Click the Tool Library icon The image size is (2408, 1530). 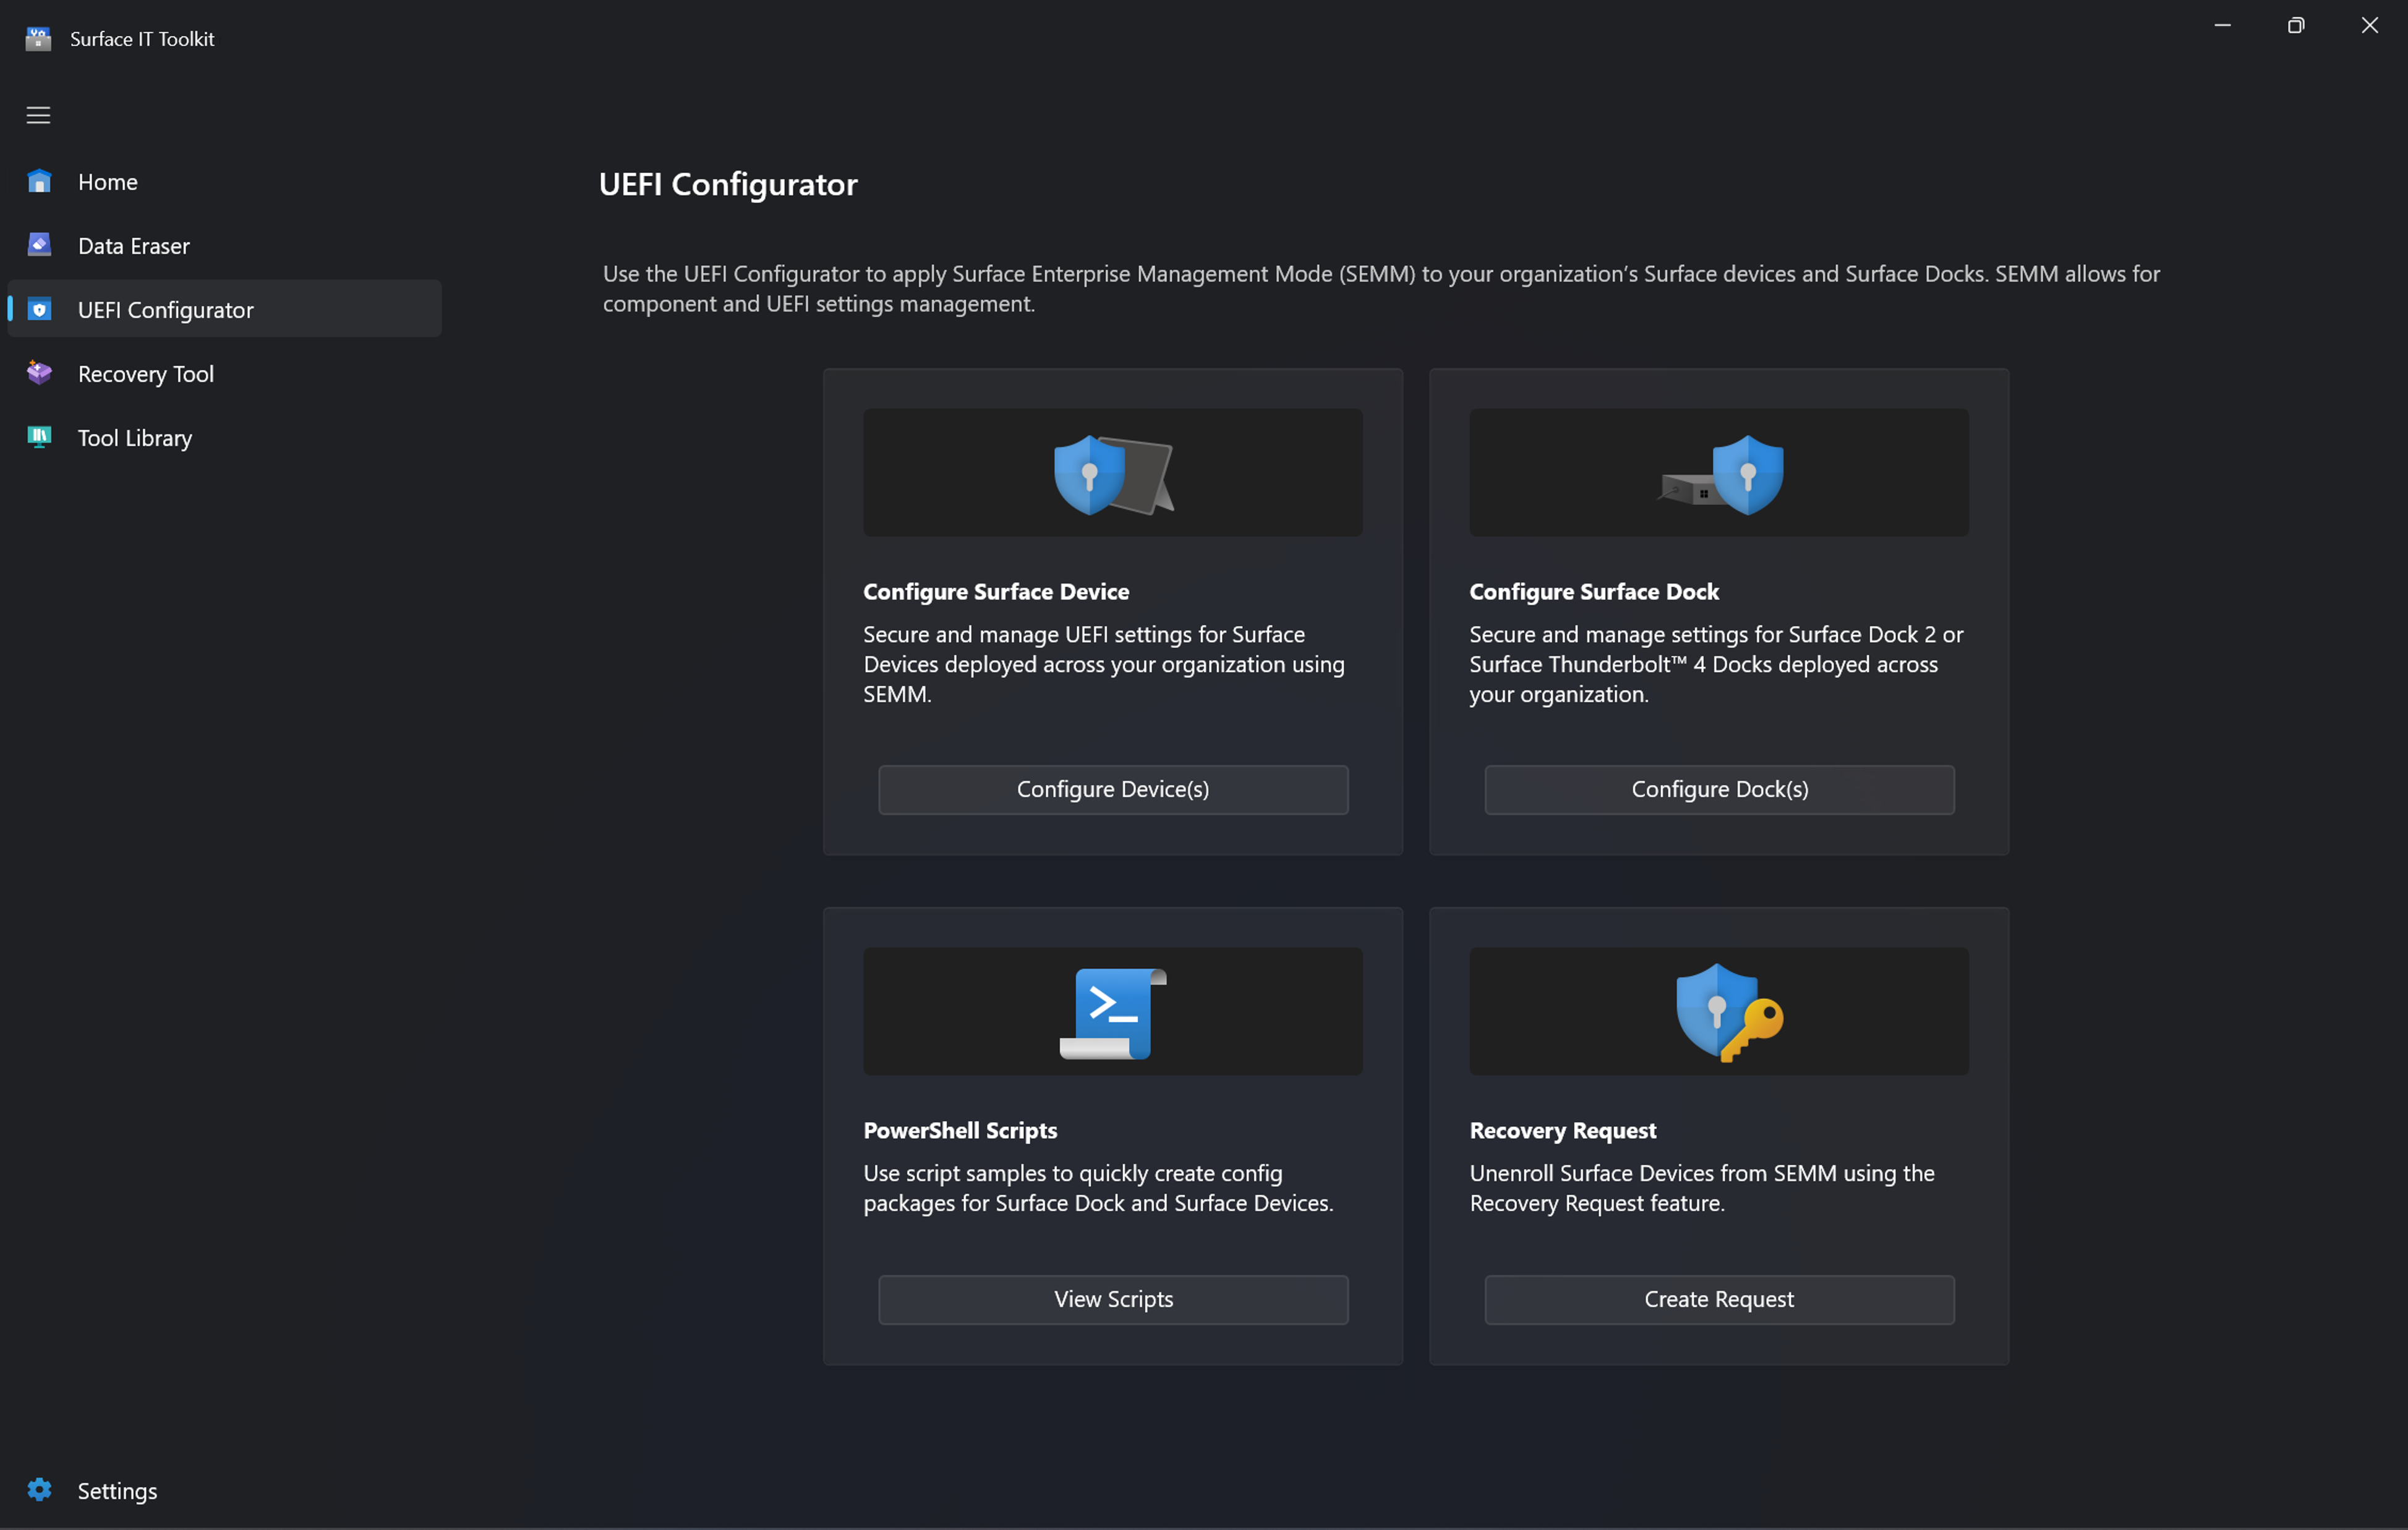[39, 436]
